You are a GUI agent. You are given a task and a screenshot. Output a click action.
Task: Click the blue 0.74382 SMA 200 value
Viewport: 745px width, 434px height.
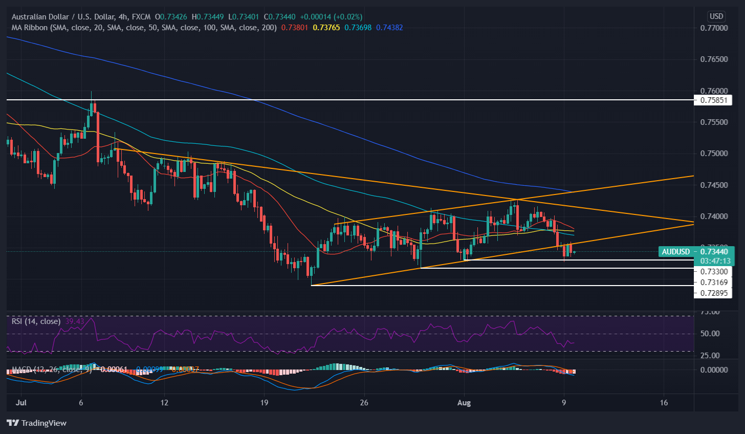click(389, 27)
